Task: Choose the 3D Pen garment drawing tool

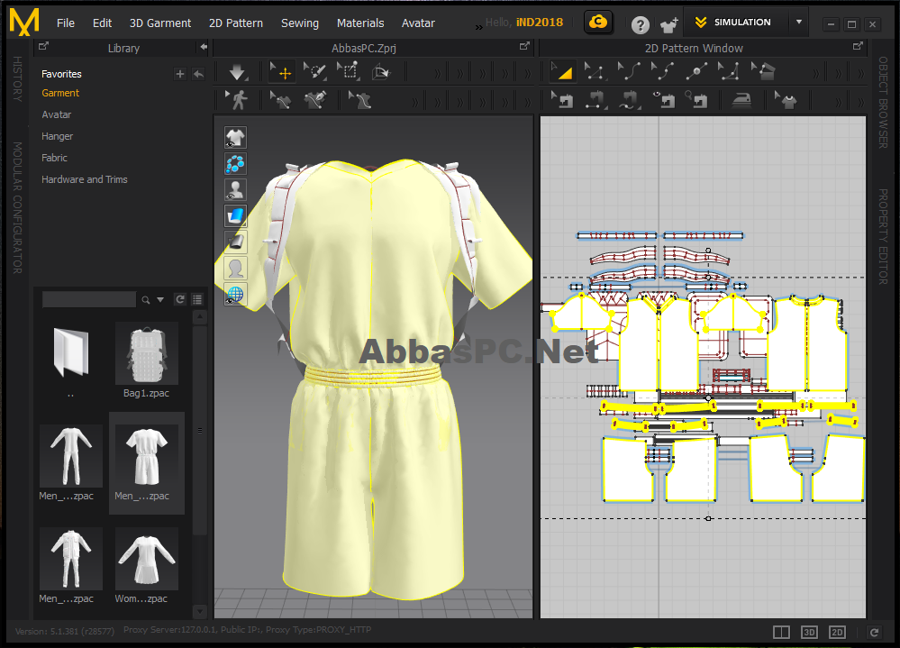Action: pos(315,100)
